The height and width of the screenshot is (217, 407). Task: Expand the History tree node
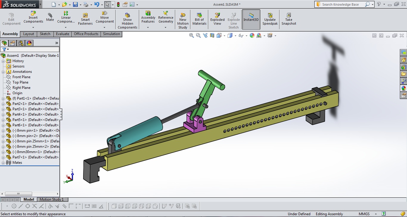point(3,61)
